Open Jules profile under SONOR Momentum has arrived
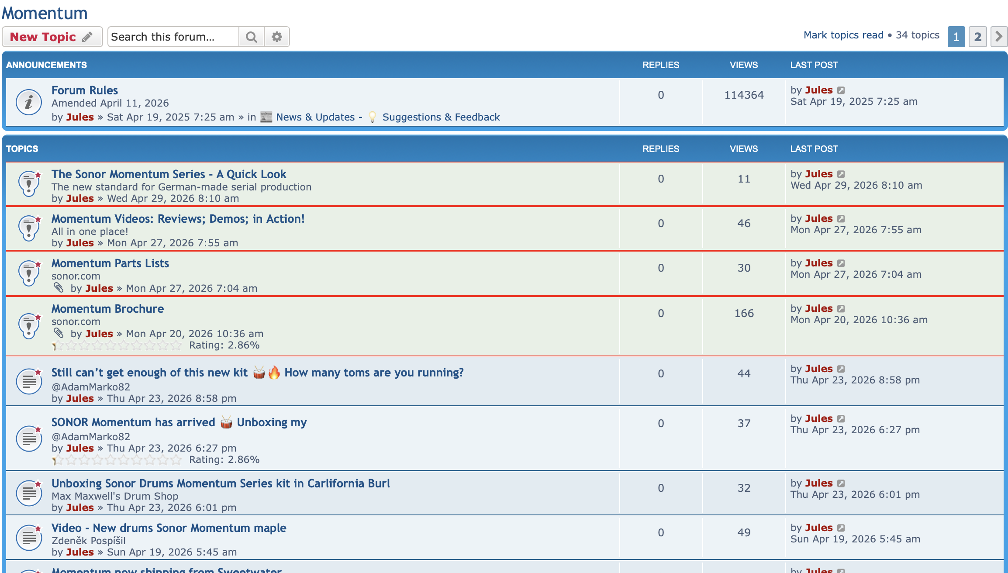1008x573 pixels. [80, 448]
